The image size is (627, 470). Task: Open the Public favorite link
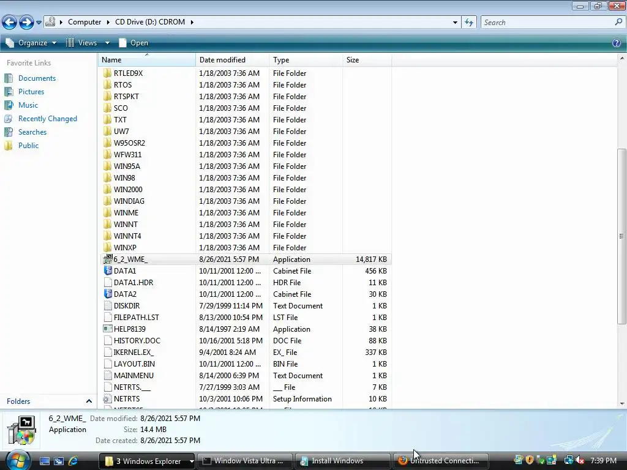pos(28,146)
